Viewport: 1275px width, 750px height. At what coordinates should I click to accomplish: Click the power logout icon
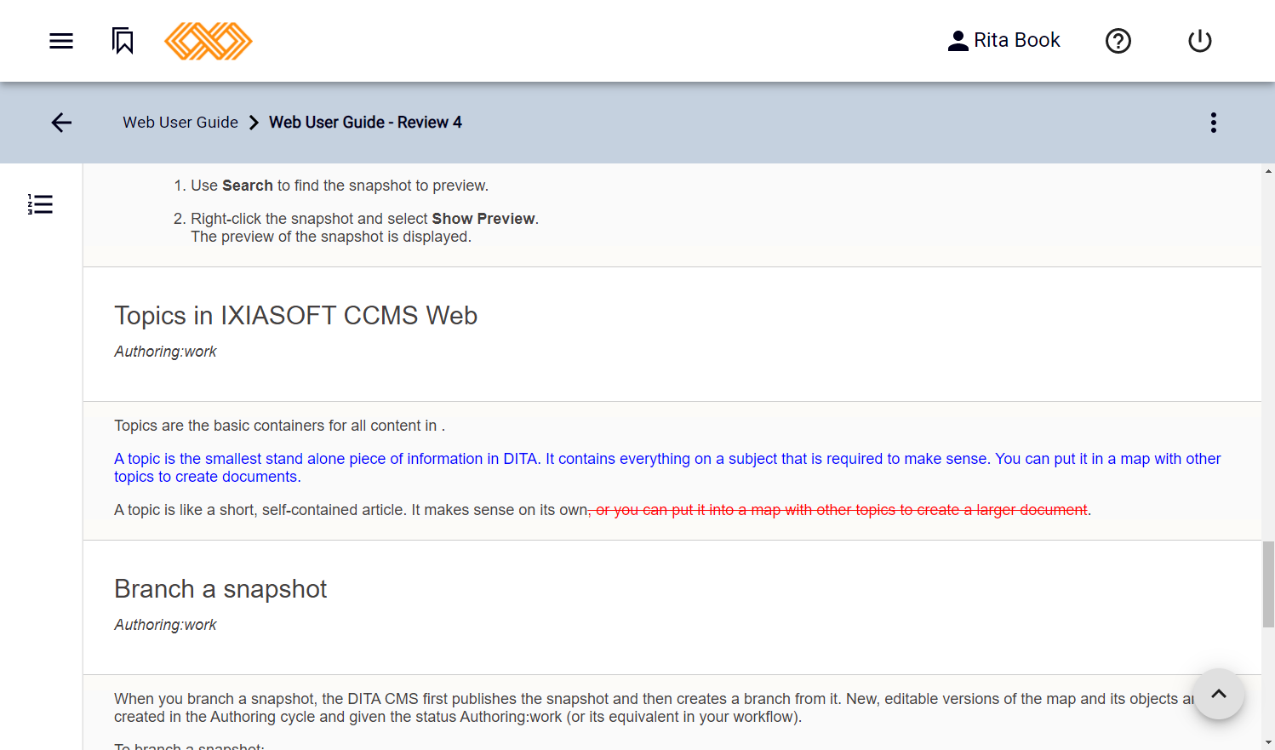coord(1200,41)
